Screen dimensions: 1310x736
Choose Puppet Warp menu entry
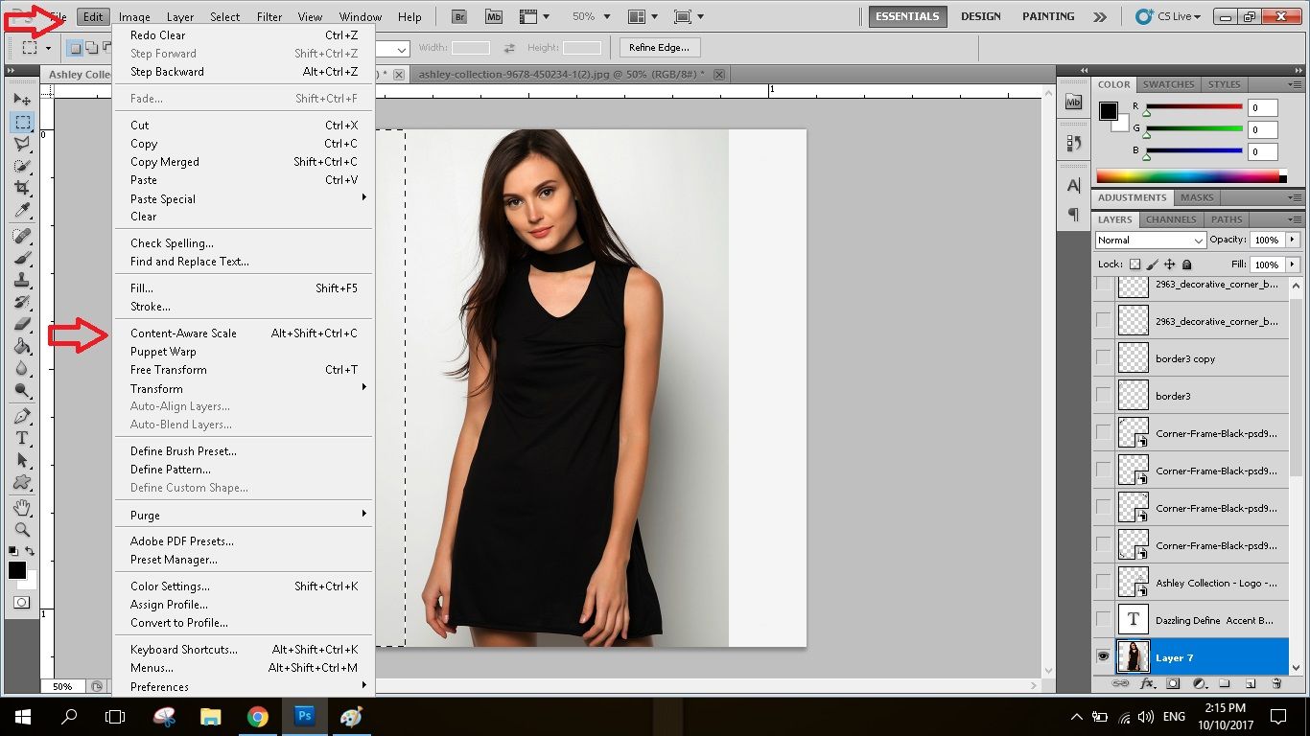[244, 352]
